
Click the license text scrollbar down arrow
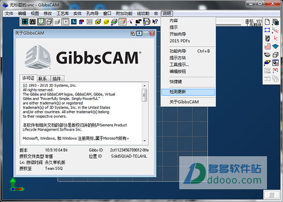pos(144,141)
